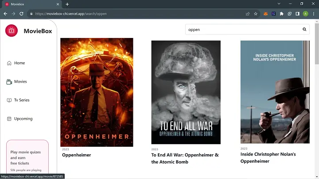
Task: Click the browser forward arrow
Action: (13, 14)
